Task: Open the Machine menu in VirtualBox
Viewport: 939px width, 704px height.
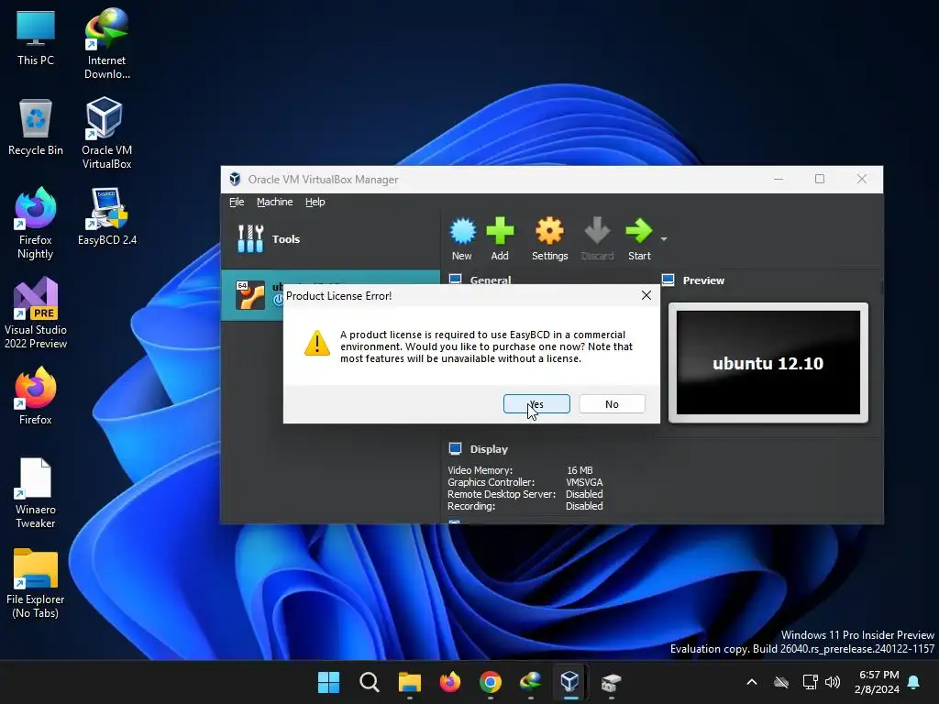Action: 275,202
